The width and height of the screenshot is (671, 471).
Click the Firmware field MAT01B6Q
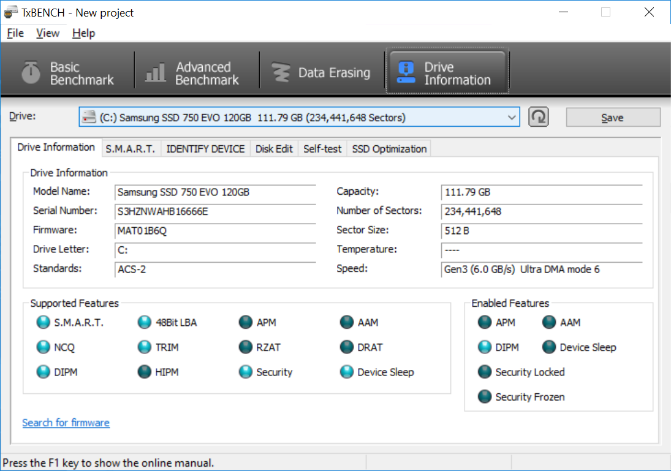click(x=215, y=230)
